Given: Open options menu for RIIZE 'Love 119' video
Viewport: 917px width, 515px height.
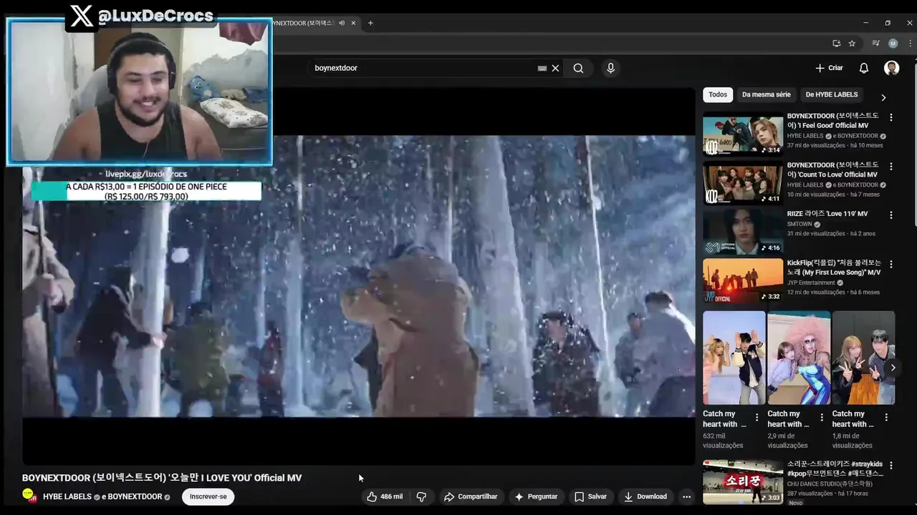Looking at the screenshot, I should [x=891, y=215].
